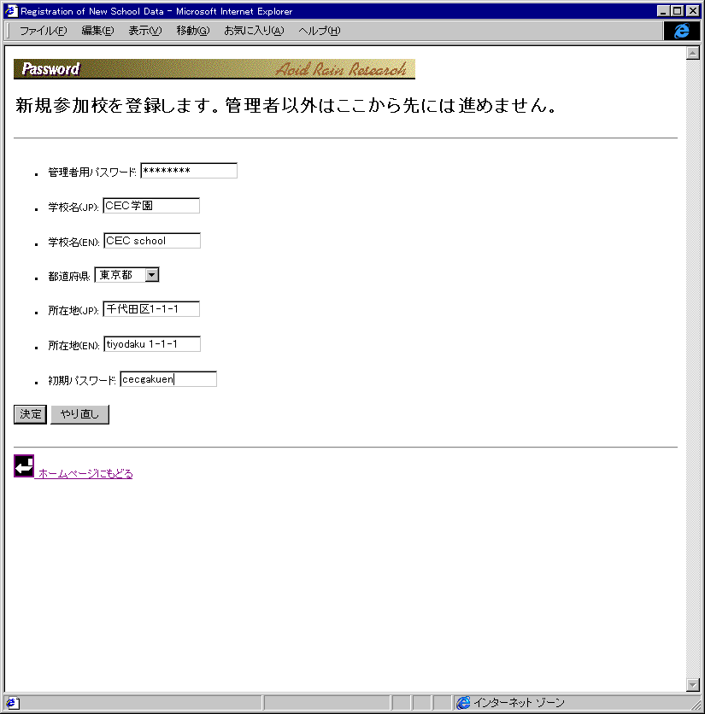This screenshot has width=705, height=714.
Task: Click the scrollbar down arrow
Action: click(693, 684)
